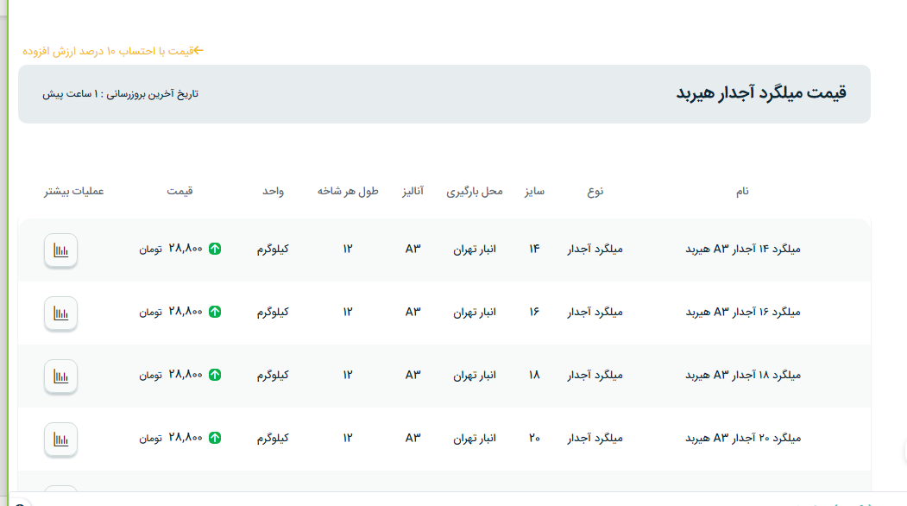This screenshot has height=506, width=907.
Task: Click green up-arrow icon in میلگرد ۲۰ row
Action: pos(215,438)
